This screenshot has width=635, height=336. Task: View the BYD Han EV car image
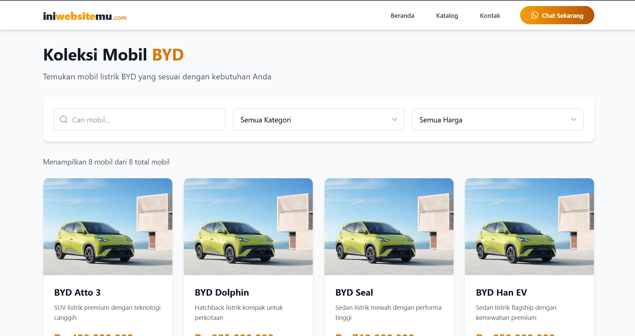[530, 227]
